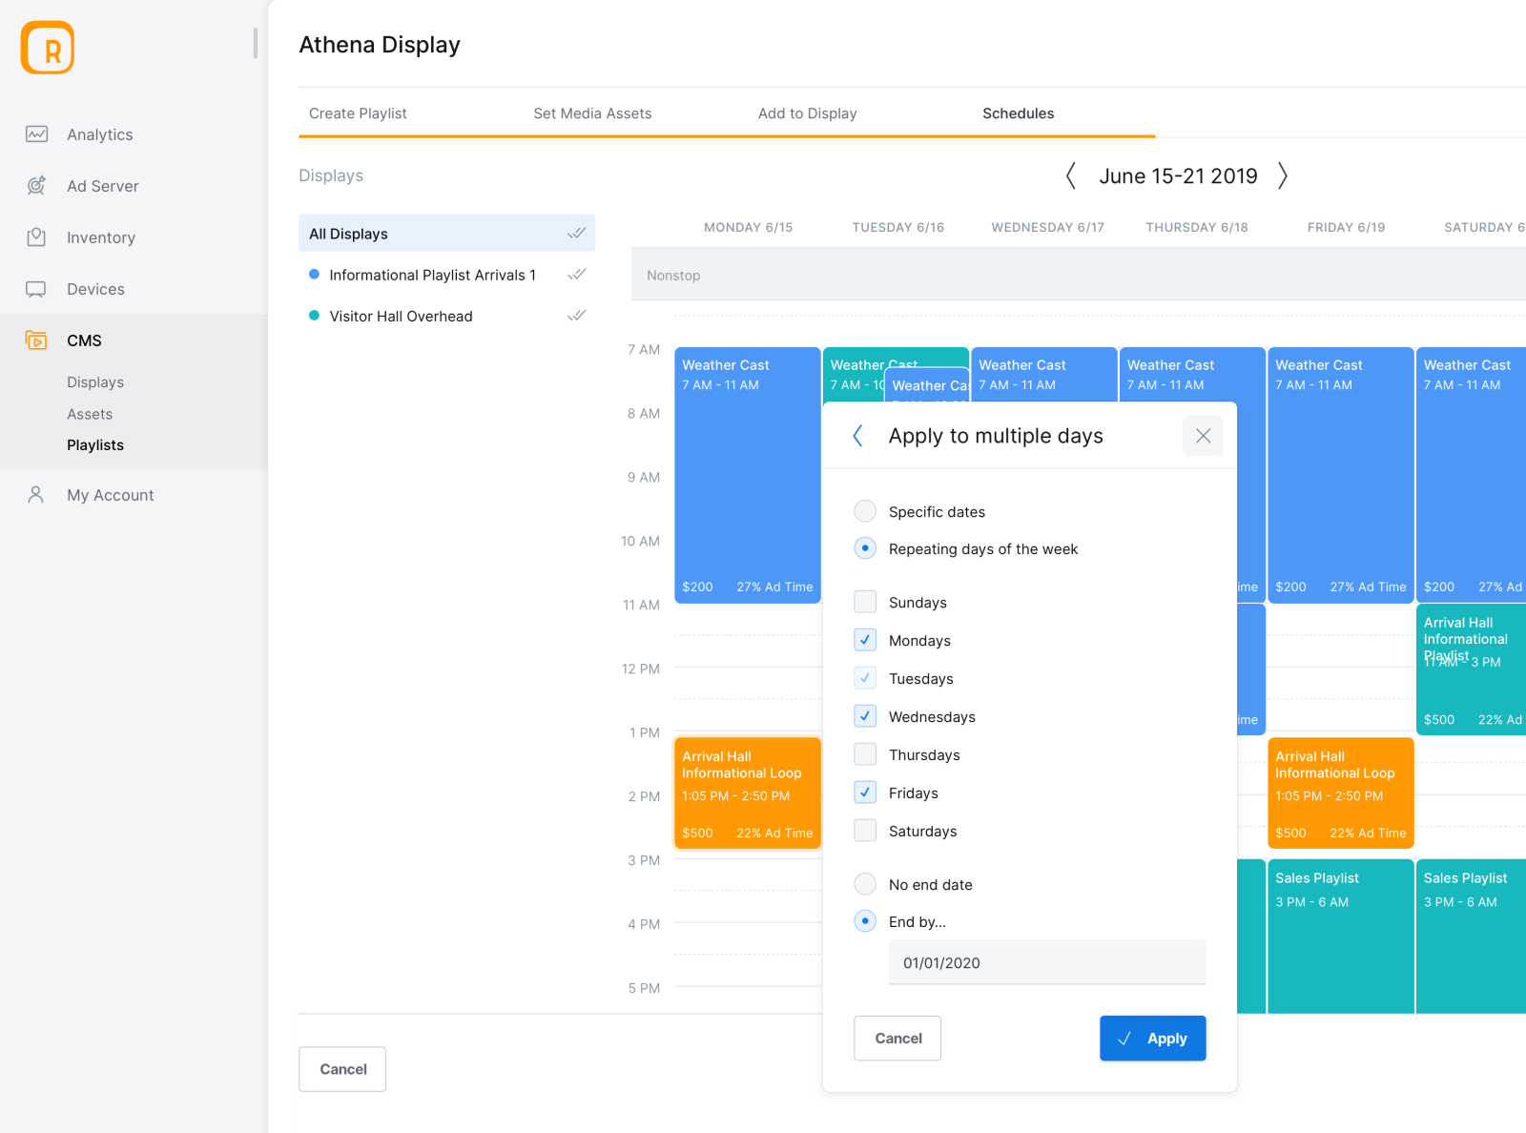
Task: Open Devices in the sidebar
Action: [x=95, y=289]
